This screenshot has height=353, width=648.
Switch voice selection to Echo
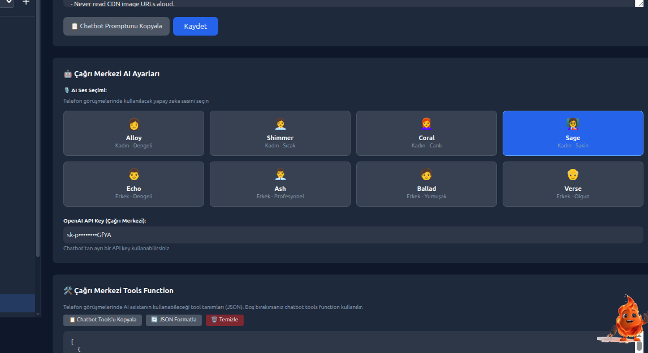tap(133, 184)
